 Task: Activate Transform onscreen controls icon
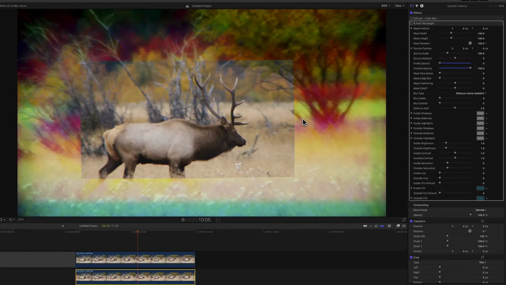pyautogui.click(x=482, y=221)
